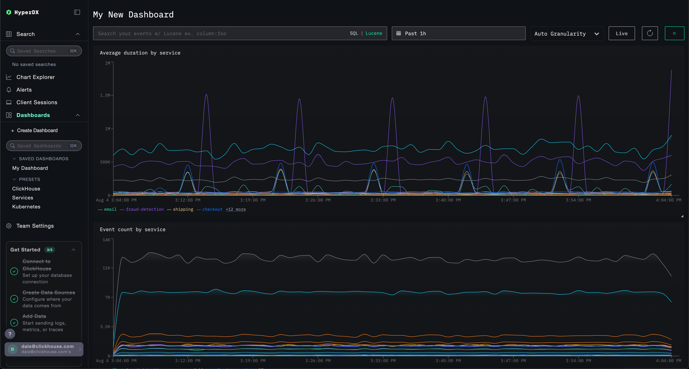Reveal hidden series with the +12 more link
The width and height of the screenshot is (689, 369).
pos(235,209)
